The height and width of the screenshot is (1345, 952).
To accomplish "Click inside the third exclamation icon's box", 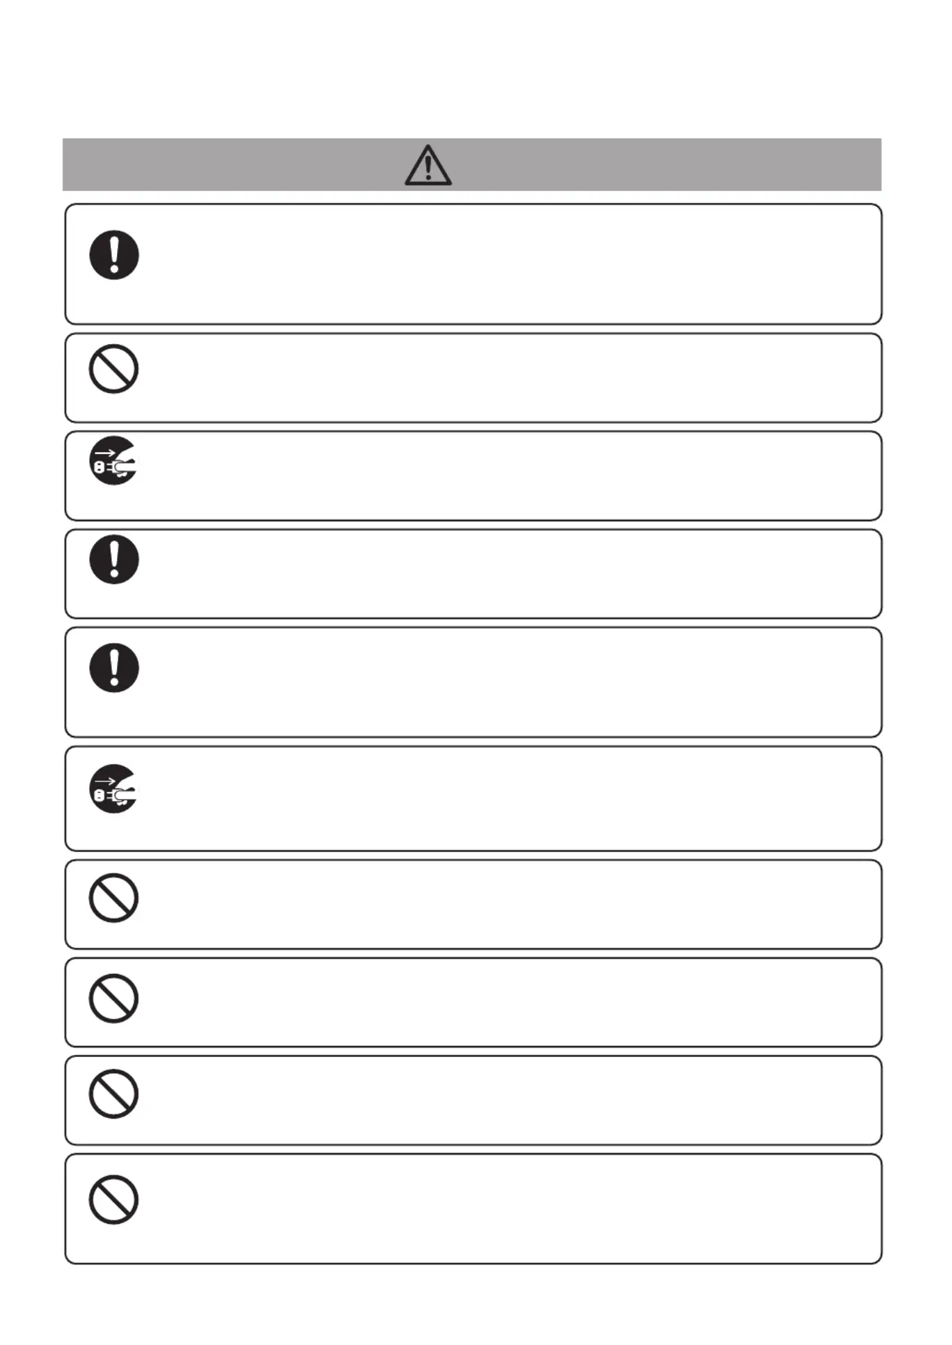I will tap(473, 683).
